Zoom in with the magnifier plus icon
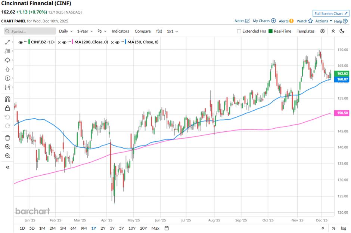 point(7,147)
